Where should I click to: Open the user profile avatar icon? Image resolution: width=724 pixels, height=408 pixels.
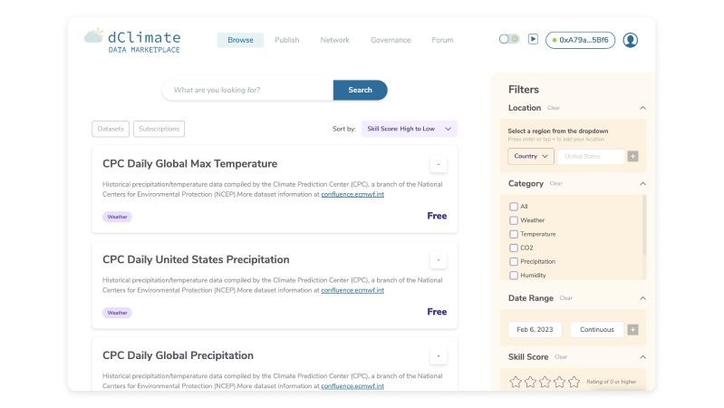(x=630, y=40)
